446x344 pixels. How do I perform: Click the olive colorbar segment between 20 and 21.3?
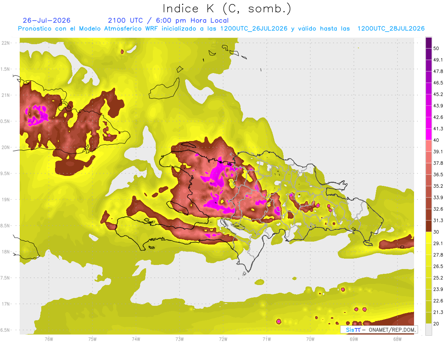[429, 318]
